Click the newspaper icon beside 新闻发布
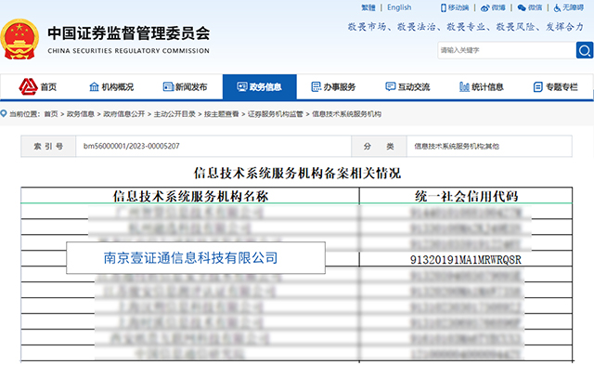594x377 pixels. pos(168,86)
